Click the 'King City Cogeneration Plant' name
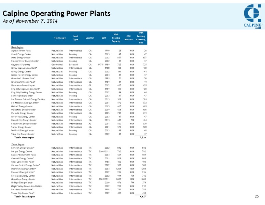This screenshot has height=205, width=265. (x=25, y=89)
